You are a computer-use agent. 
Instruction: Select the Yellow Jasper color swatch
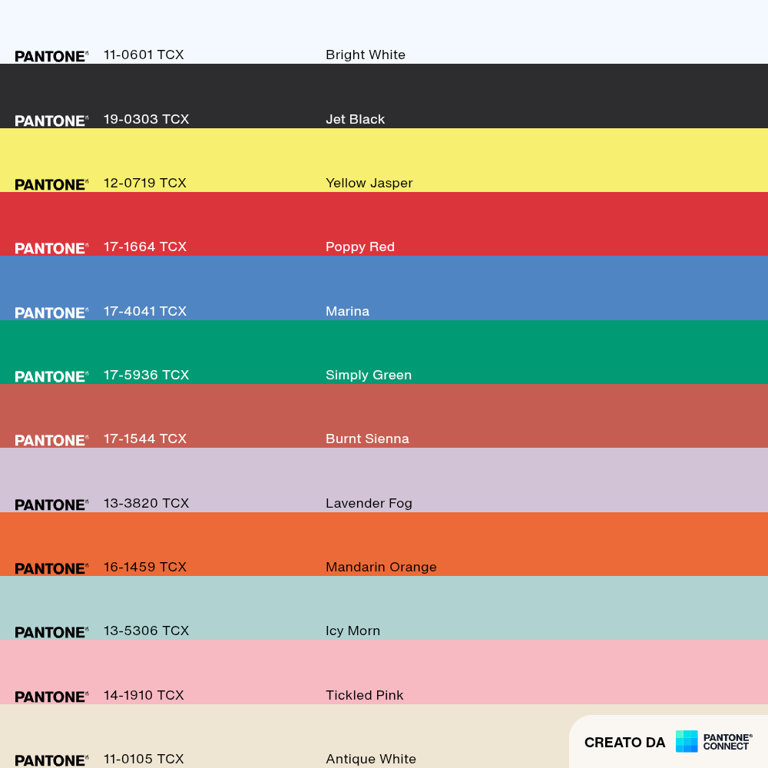pos(384,161)
